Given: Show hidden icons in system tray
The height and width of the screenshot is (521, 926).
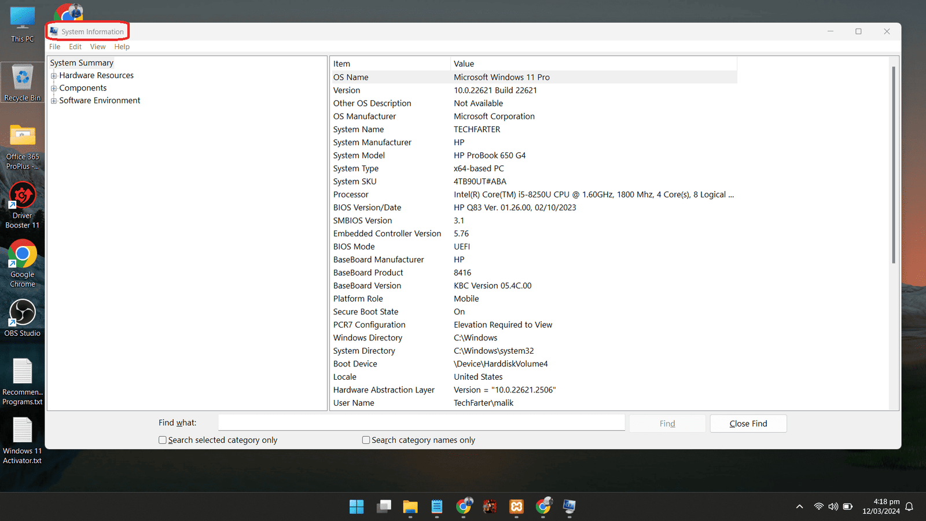Looking at the screenshot, I should [x=799, y=507].
